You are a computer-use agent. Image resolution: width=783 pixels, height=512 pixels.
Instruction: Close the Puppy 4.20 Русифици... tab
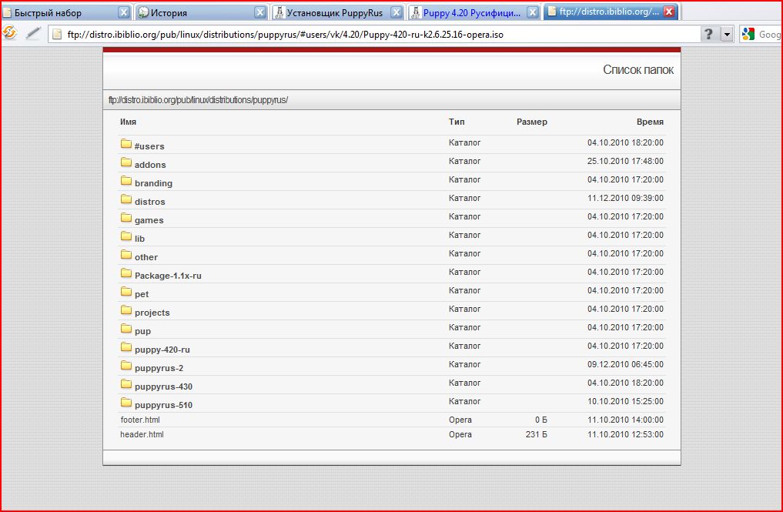tap(533, 12)
